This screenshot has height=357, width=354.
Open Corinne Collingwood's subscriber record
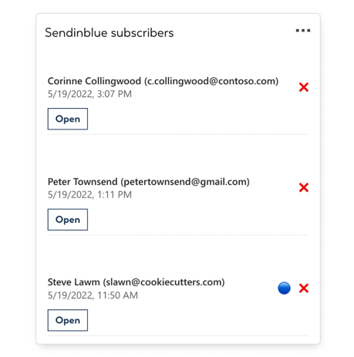68,119
